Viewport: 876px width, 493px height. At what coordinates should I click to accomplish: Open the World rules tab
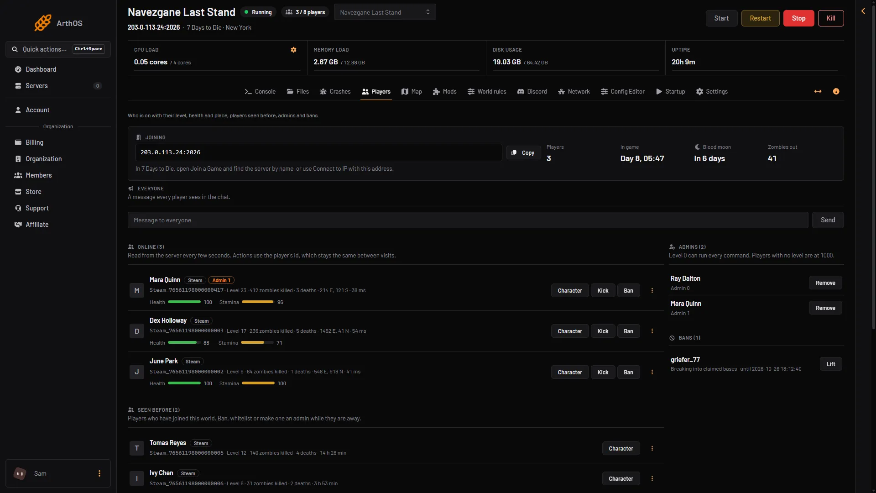pos(487,92)
